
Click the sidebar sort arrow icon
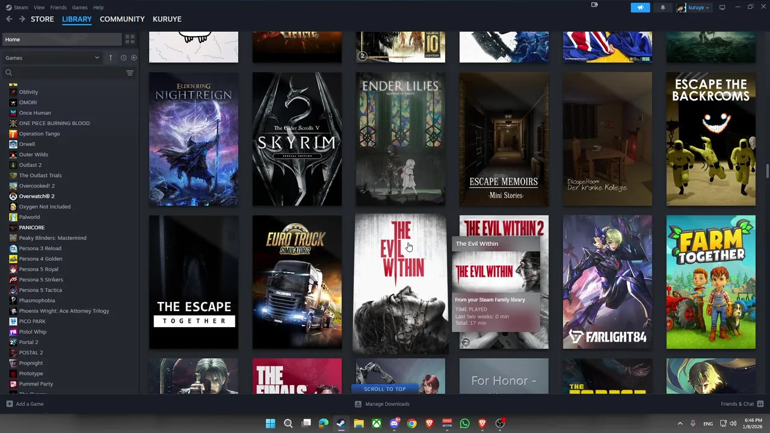pos(111,58)
